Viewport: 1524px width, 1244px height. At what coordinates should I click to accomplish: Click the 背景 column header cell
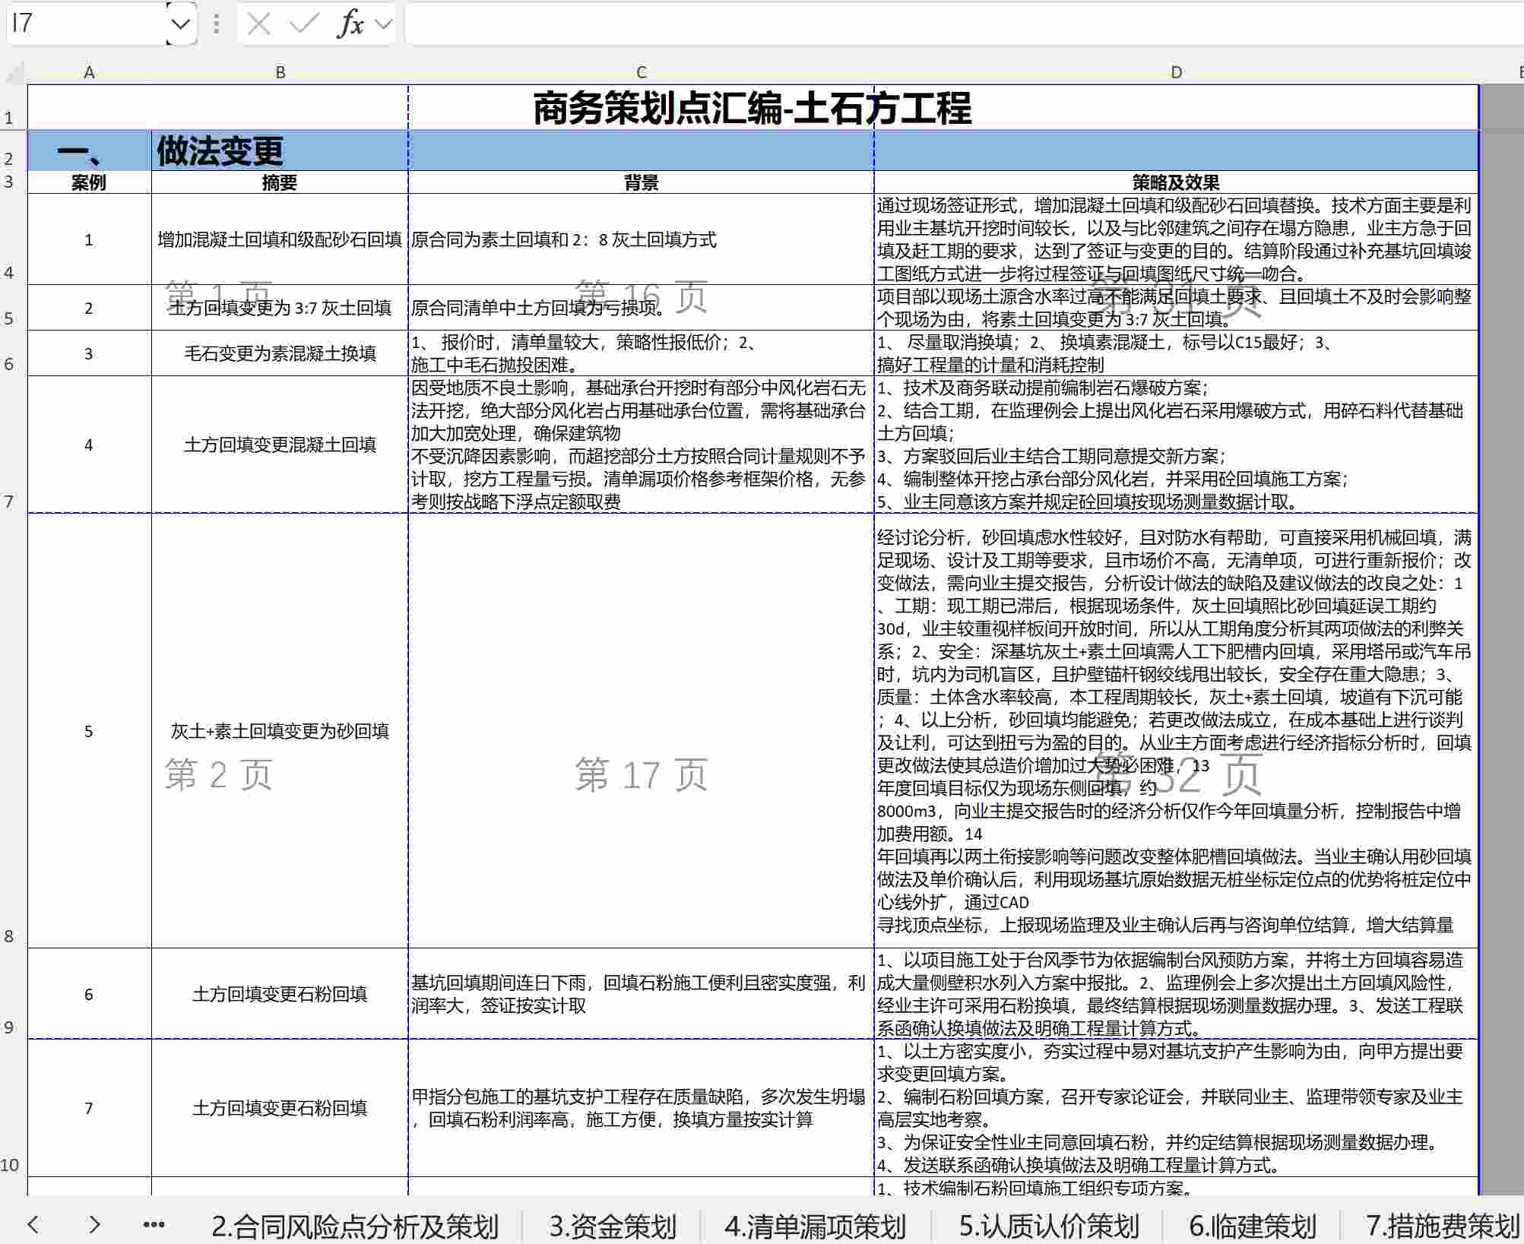641,182
